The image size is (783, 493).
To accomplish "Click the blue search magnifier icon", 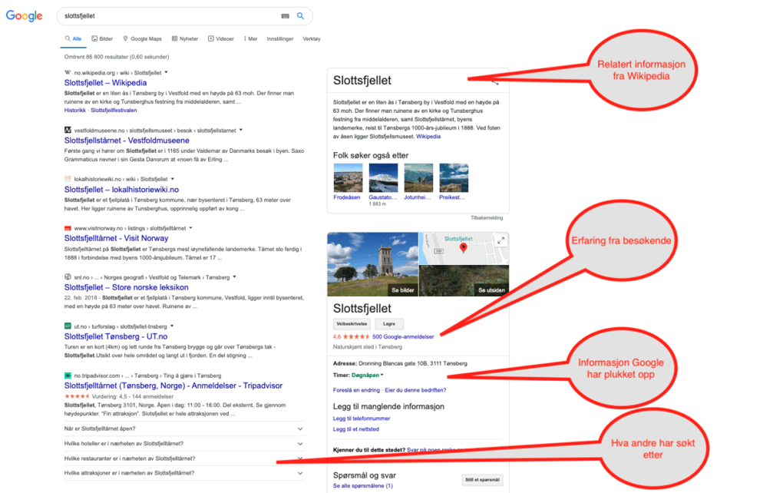I will [301, 16].
